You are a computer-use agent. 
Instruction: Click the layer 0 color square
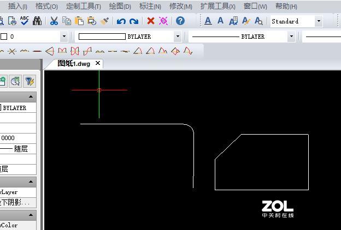(4, 37)
